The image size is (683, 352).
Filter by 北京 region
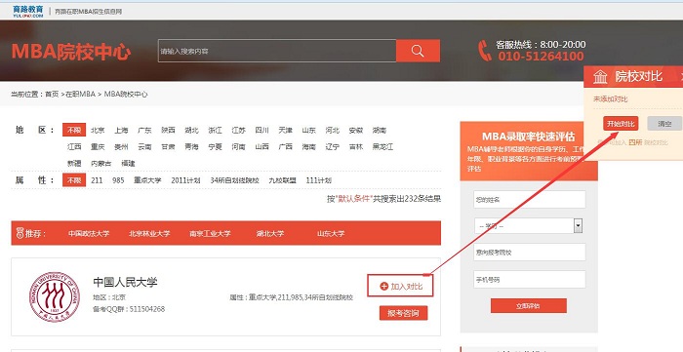tap(98, 130)
